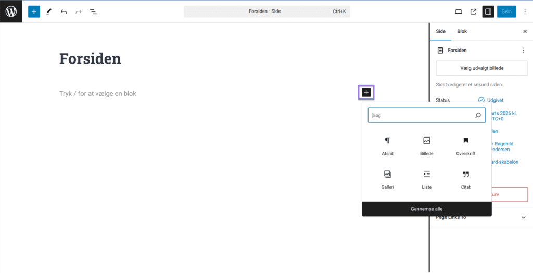Insert a Billede image block
The height and width of the screenshot is (273, 533).
[x=426, y=146]
